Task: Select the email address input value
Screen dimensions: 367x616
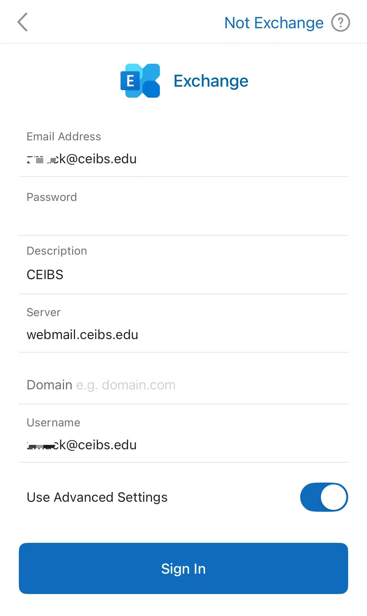Action: (x=82, y=159)
